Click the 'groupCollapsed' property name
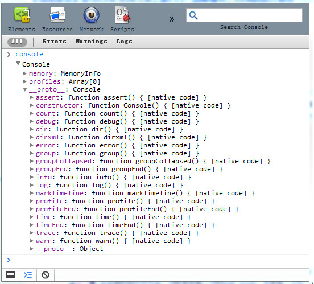The image size is (314, 284). (x=64, y=161)
